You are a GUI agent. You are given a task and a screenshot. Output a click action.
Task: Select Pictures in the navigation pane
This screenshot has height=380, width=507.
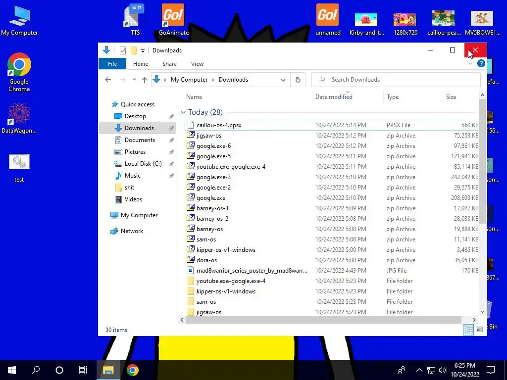click(x=135, y=151)
